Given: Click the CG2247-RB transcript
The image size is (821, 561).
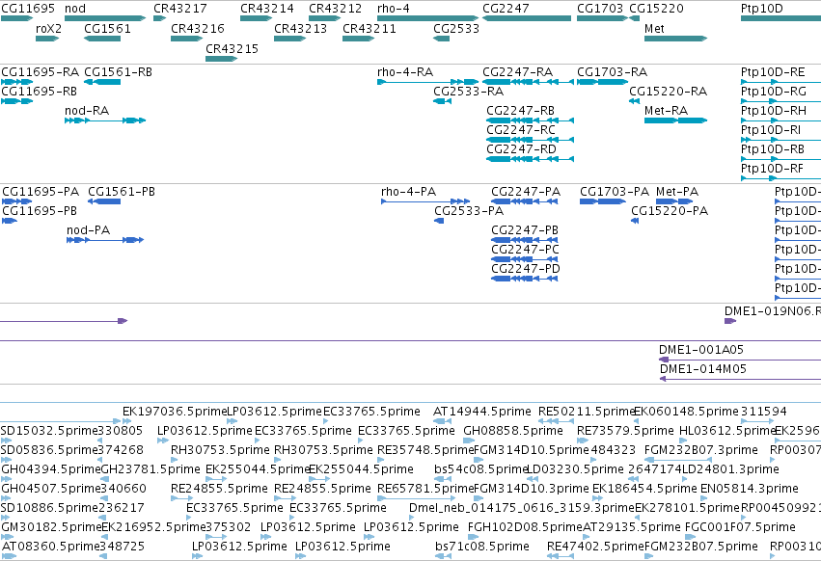Looking at the screenshot, I should pos(530,120).
